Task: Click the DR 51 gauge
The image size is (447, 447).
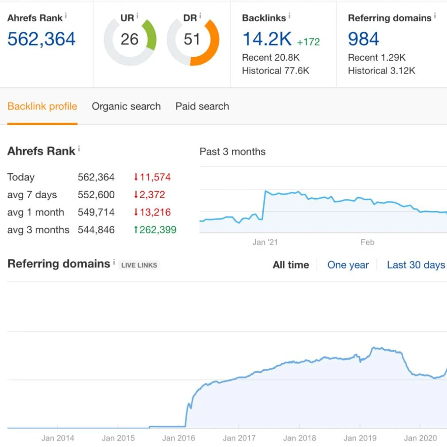Action: pyautogui.click(x=193, y=39)
